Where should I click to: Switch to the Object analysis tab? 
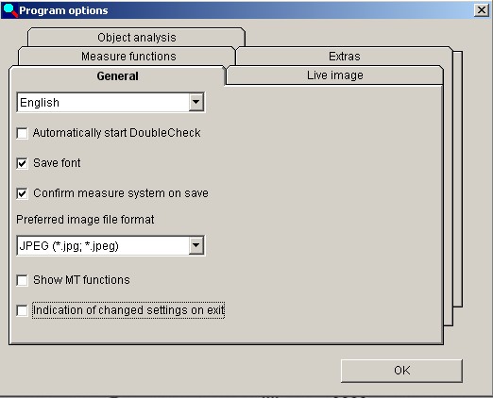(136, 38)
